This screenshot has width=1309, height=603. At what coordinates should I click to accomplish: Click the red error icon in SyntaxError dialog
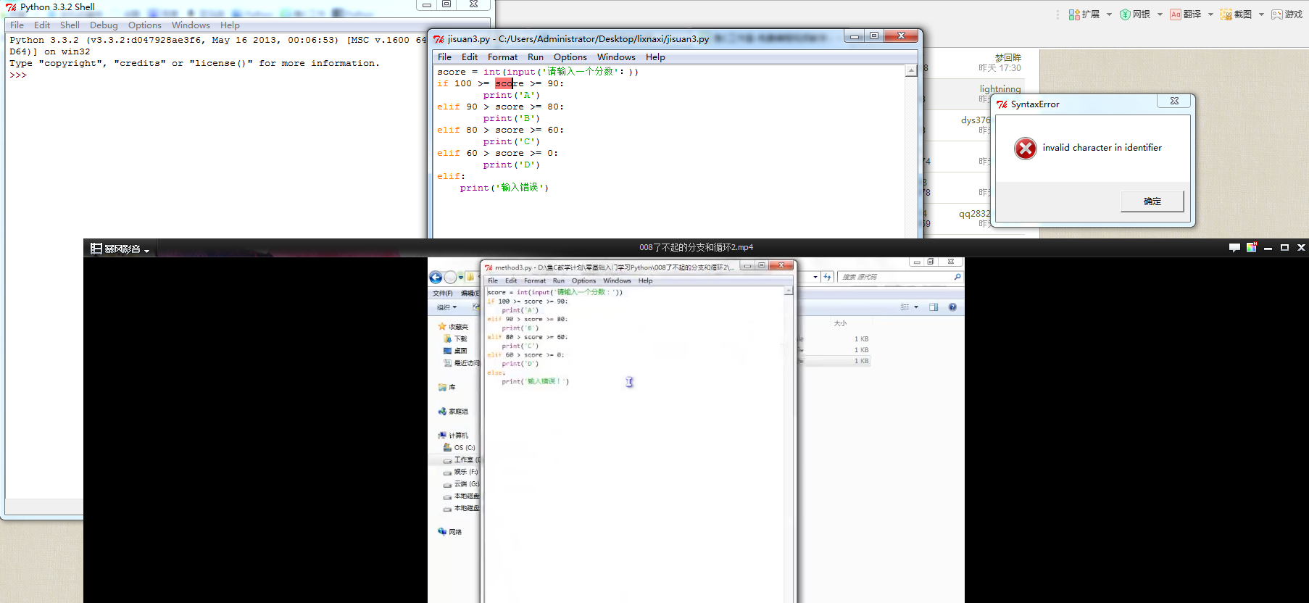click(x=1025, y=149)
